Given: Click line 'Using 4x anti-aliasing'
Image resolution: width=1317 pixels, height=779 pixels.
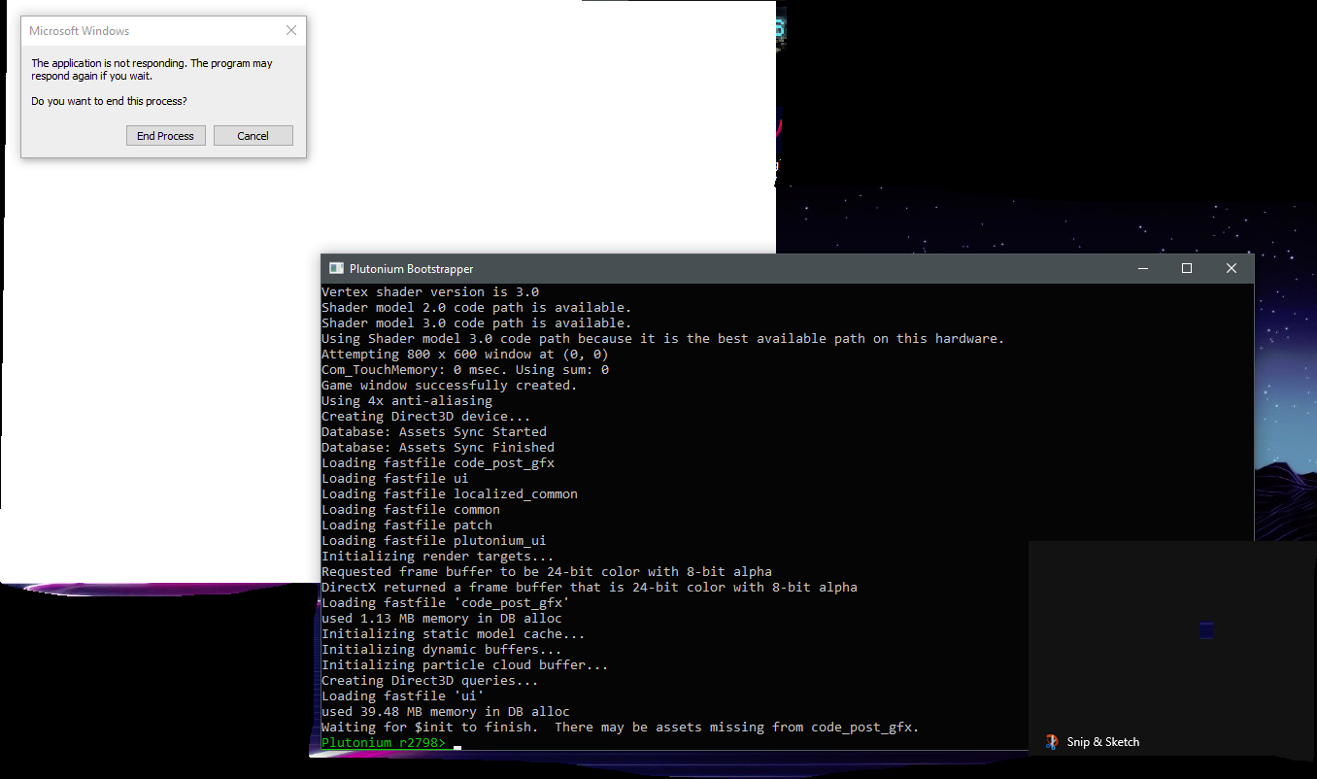Looking at the screenshot, I should click(x=407, y=401).
